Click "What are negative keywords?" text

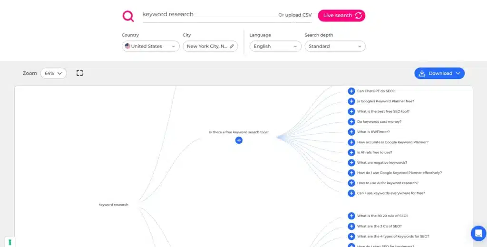pos(382,162)
